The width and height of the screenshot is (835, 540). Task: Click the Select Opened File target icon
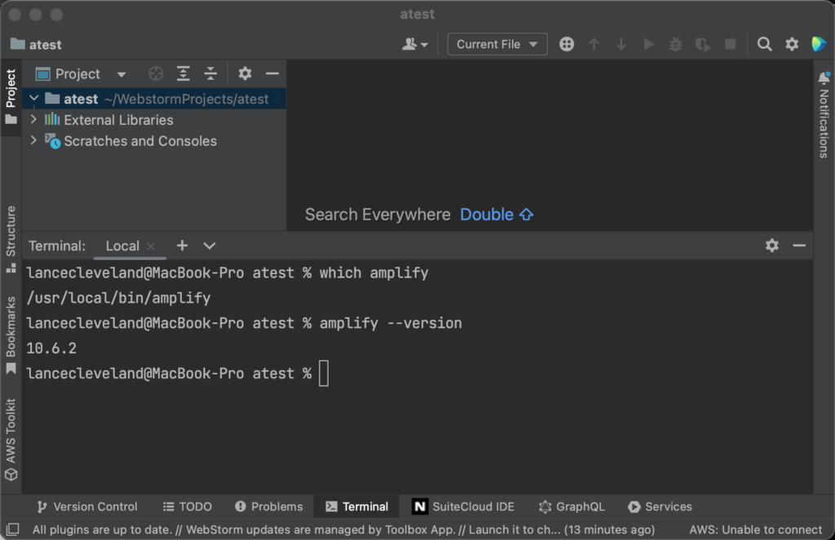156,74
